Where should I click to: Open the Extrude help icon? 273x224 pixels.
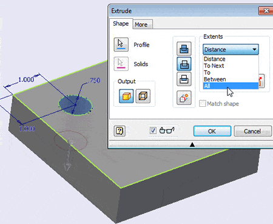click(x=120, y=131)
